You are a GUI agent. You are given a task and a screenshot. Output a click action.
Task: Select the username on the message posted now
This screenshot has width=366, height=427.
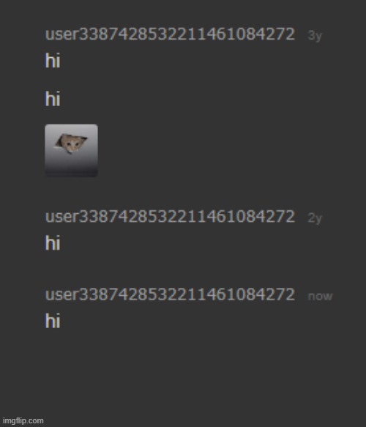tap(170, 294)
